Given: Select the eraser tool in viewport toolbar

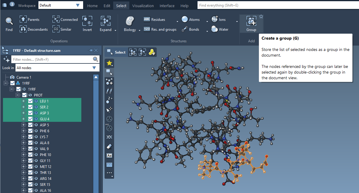Looking at the screenshot, I should pos(109,146).
